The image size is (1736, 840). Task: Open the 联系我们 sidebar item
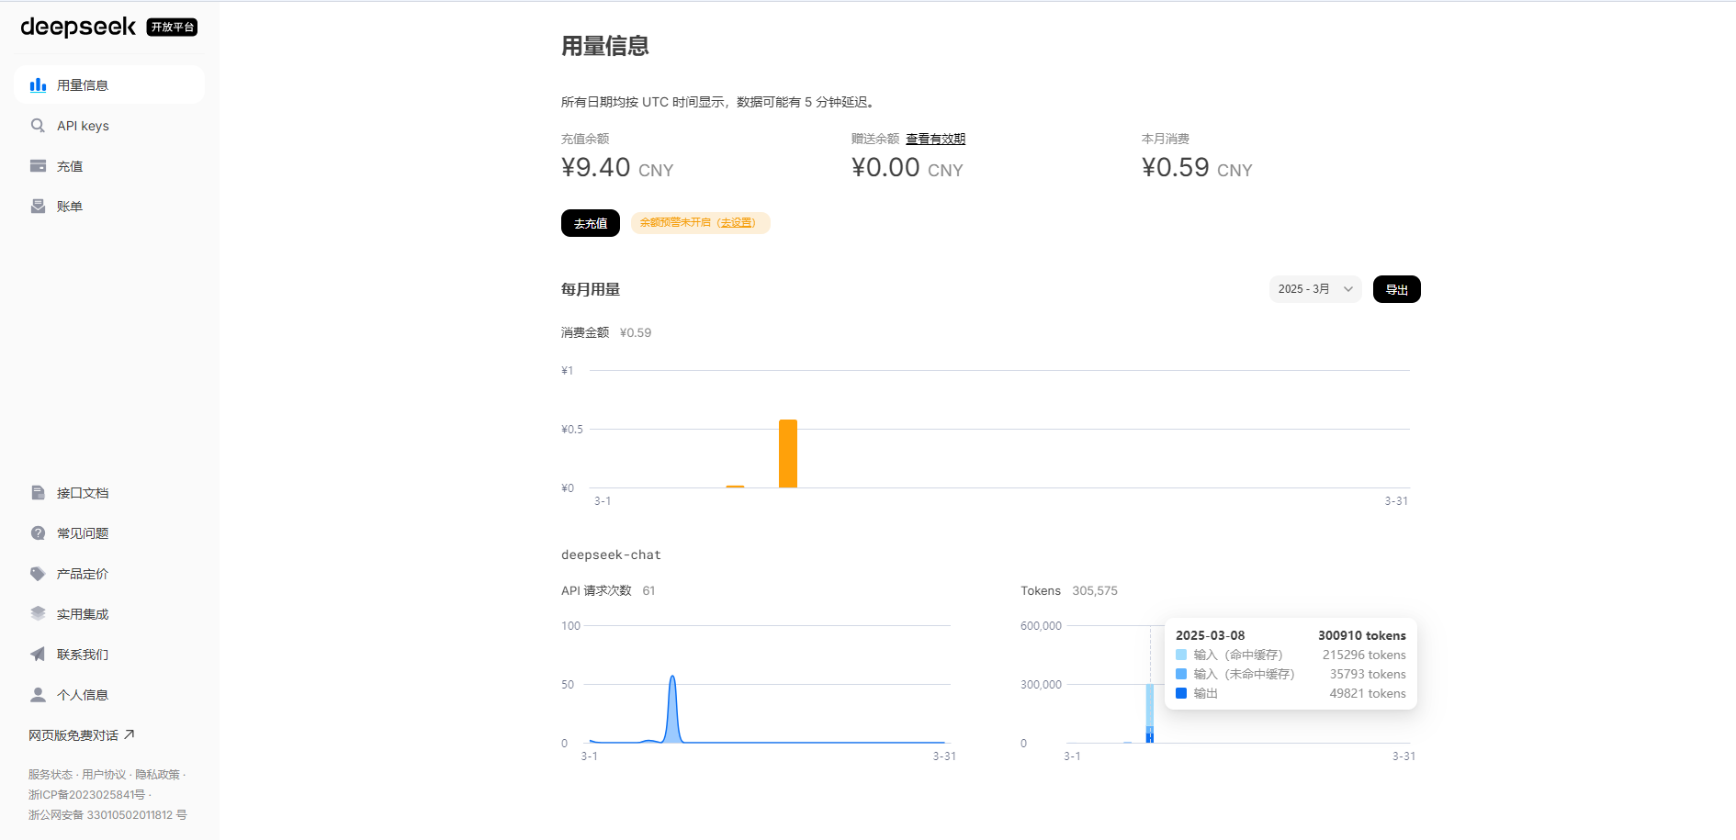coord(109,655)
